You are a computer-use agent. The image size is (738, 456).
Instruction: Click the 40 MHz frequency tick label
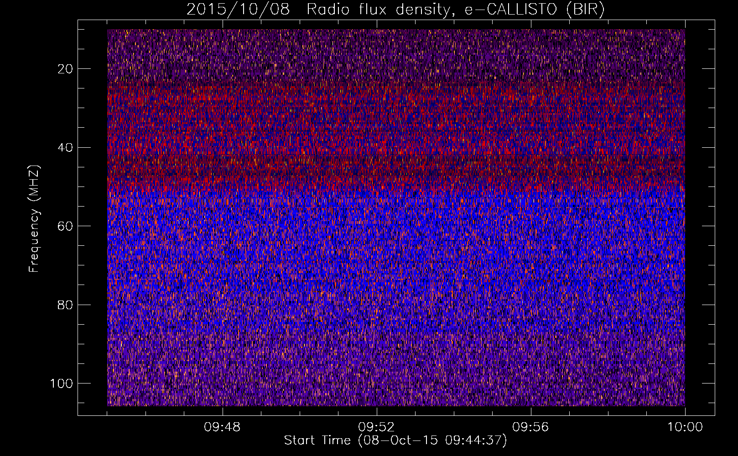pyautogui.click(x=66, y=148)
